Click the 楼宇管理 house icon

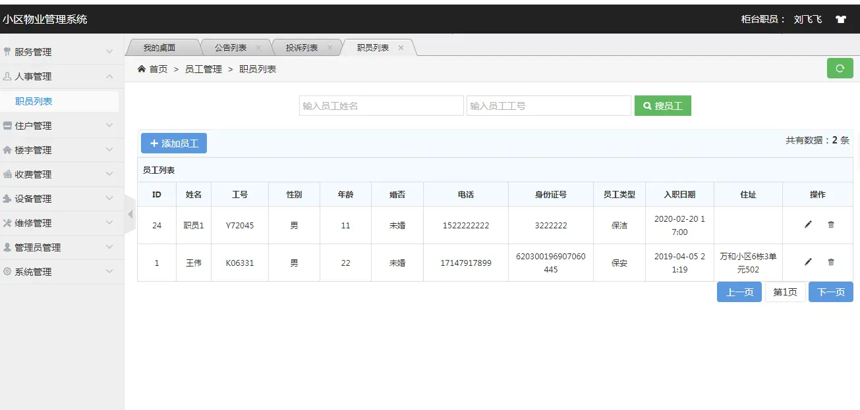(x=7, y=149)
